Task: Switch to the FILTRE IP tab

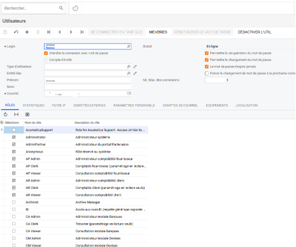Action: pos(59,105)
